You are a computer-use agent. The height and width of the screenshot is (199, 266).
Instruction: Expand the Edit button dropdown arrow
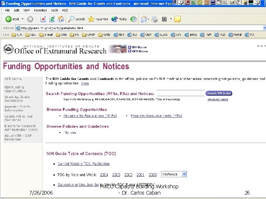(171, 19)
